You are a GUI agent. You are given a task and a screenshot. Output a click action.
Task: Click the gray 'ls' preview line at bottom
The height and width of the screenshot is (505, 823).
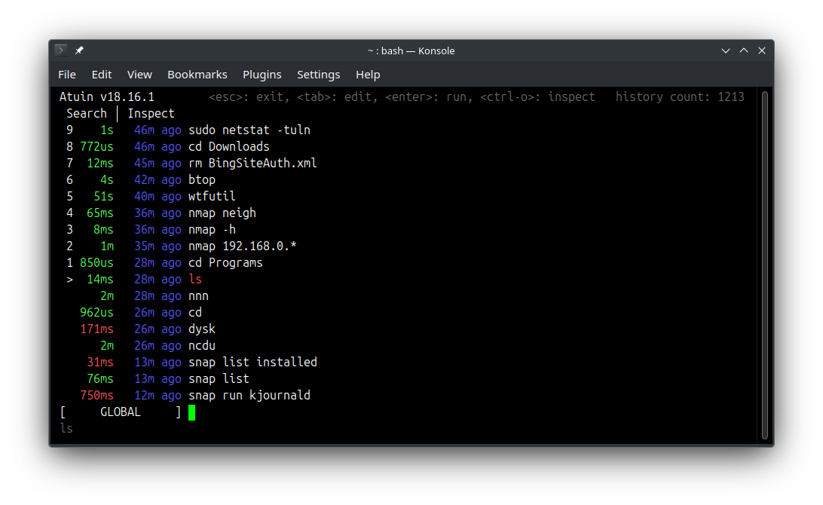coord(66,429)
